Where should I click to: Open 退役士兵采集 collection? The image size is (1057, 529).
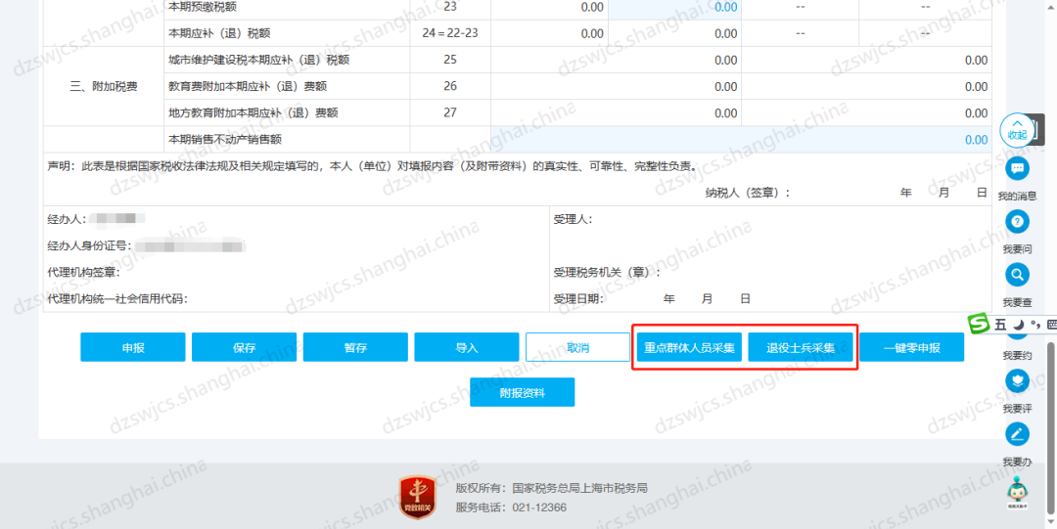[x=801, y=347]
